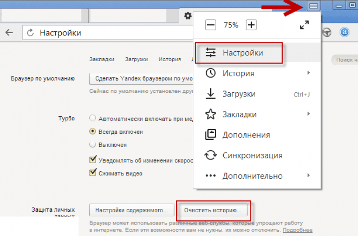The width and height of the screenshot is (358, 236).
Task: Reload page with the refresh icon
Action: click(x=31, y=33)
